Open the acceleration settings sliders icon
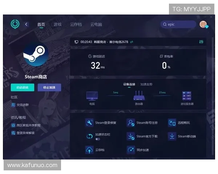 click(201, 42)
